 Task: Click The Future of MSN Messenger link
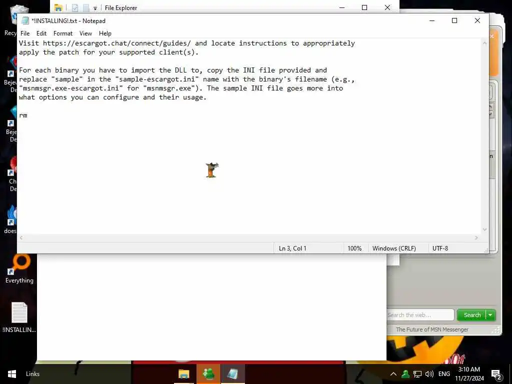(x=432, y=329)
